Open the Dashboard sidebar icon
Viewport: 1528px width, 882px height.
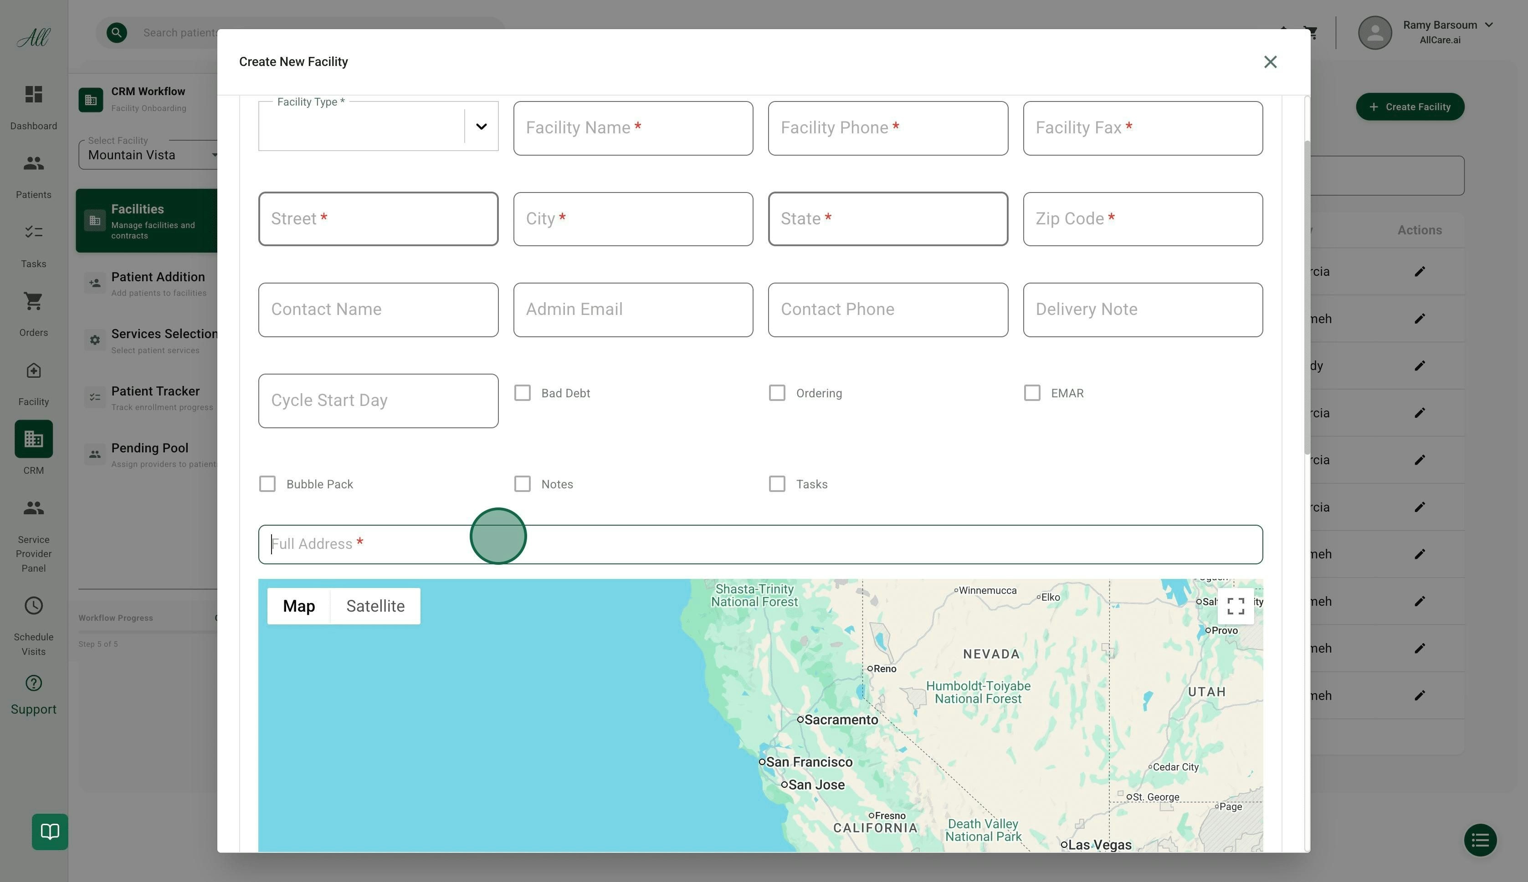[x=33, y=95]
